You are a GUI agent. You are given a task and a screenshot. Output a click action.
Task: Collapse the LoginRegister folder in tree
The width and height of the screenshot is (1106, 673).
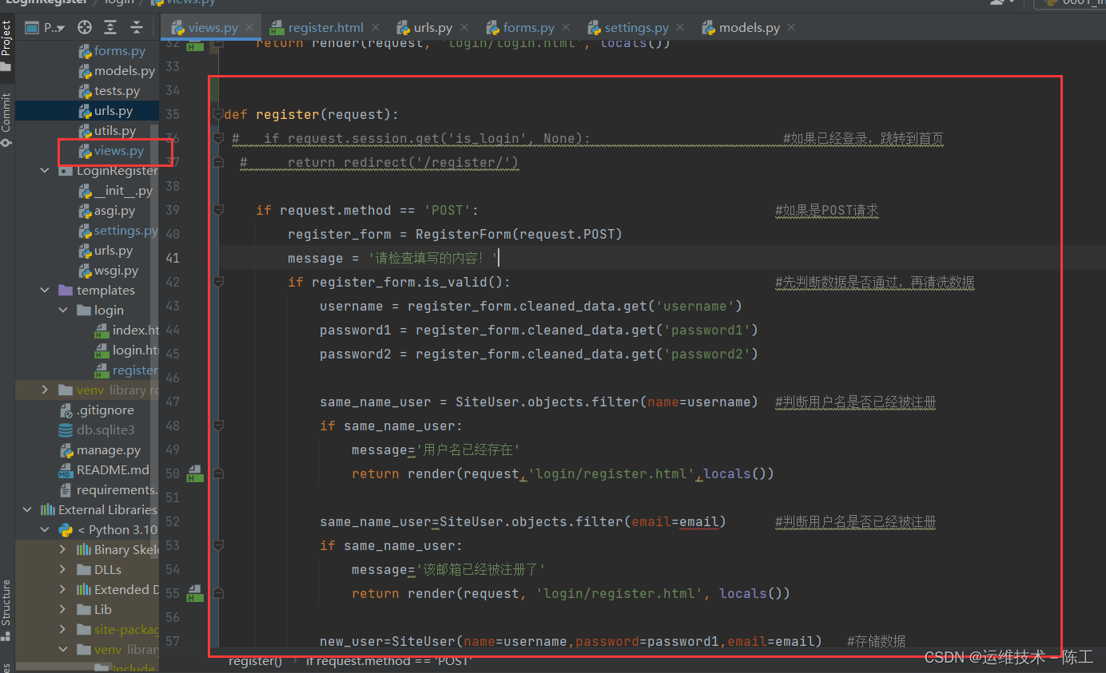click(45, 171)
